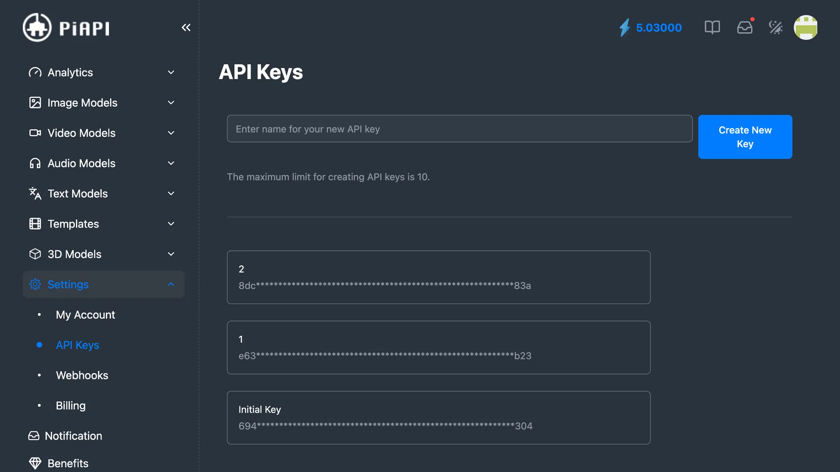Collapse the sidebar with double chevron
The width and height of the screenshot is (840, 472).
point(186,27)
